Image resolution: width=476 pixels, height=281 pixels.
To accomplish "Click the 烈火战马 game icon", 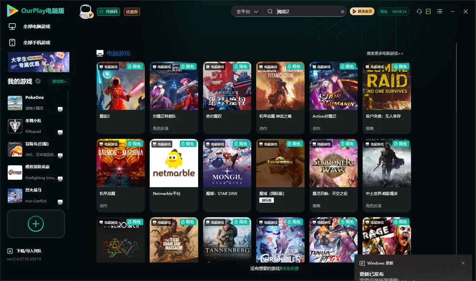I will [x=15, y=196].
